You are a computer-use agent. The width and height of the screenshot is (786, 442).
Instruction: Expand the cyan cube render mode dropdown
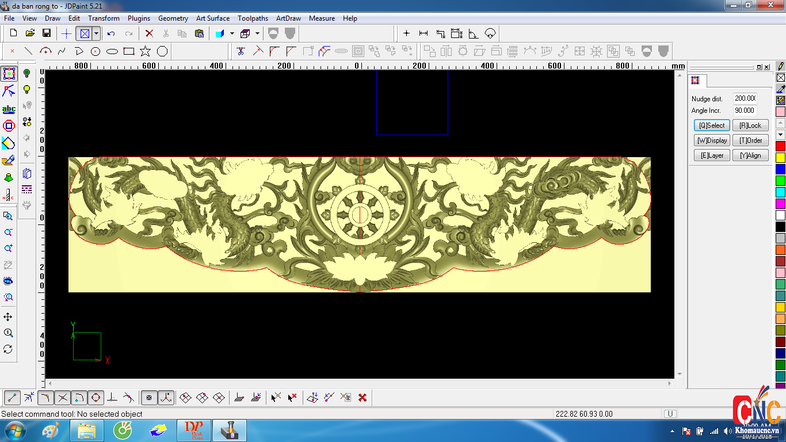tap(232, 33)
